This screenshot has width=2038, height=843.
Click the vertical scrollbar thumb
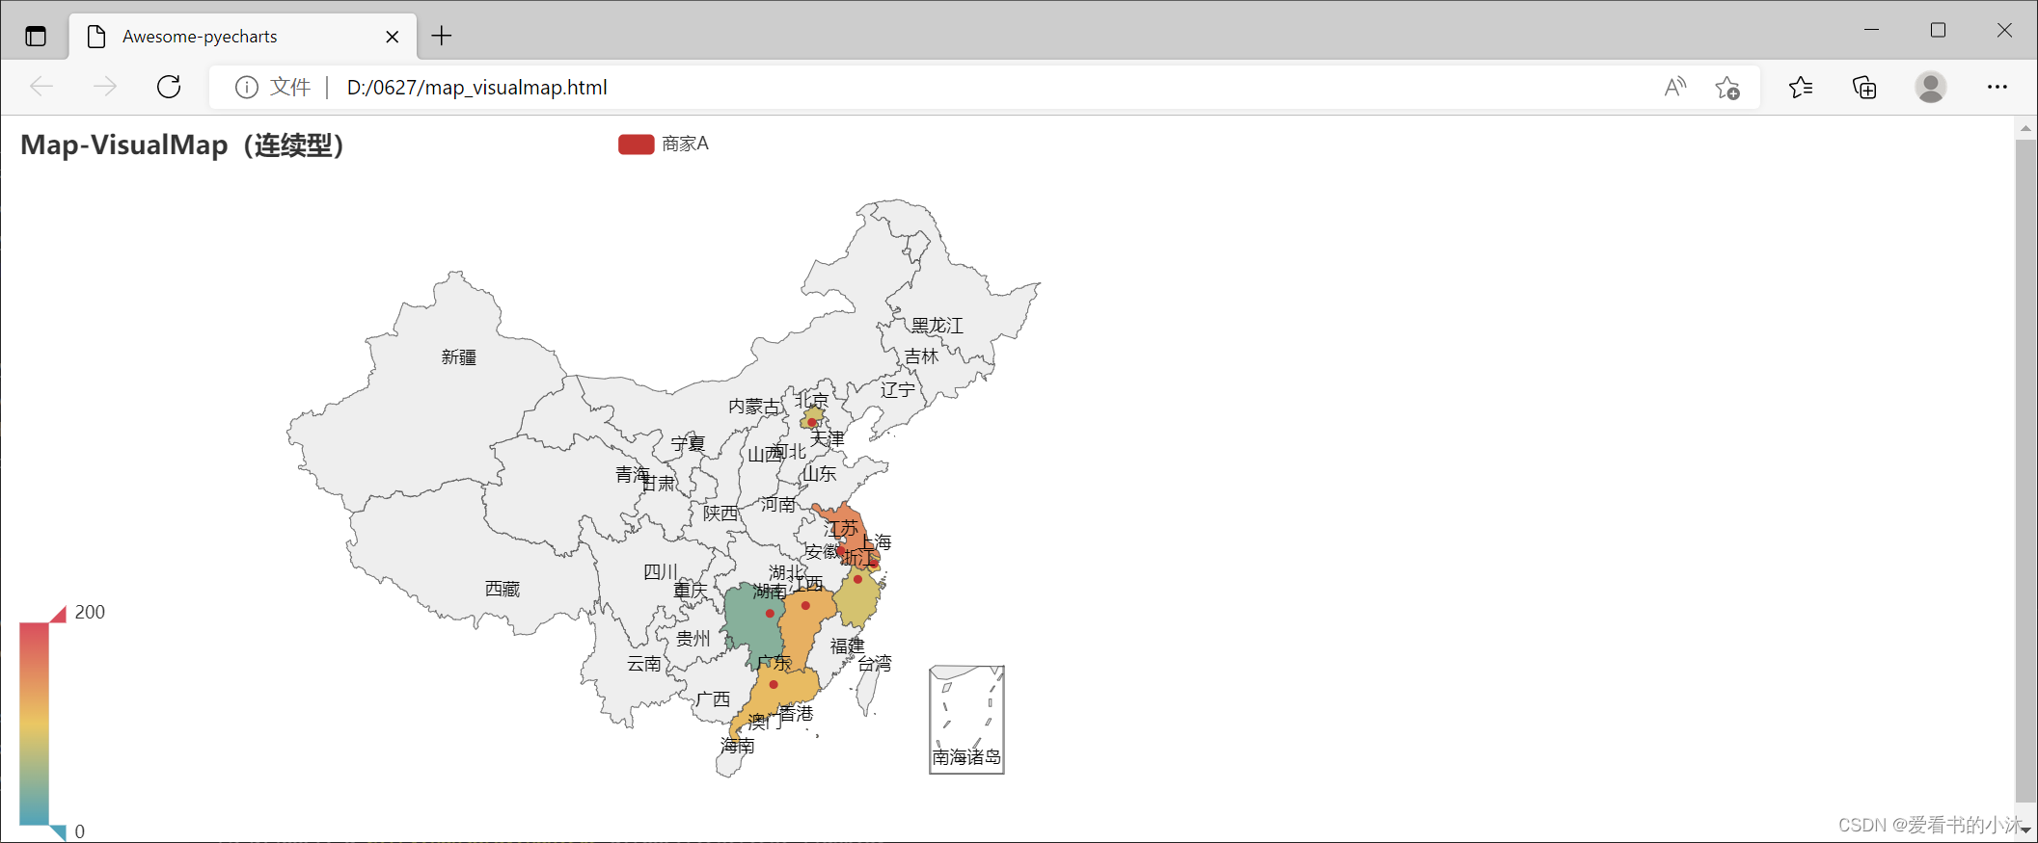click(2025, 470)
